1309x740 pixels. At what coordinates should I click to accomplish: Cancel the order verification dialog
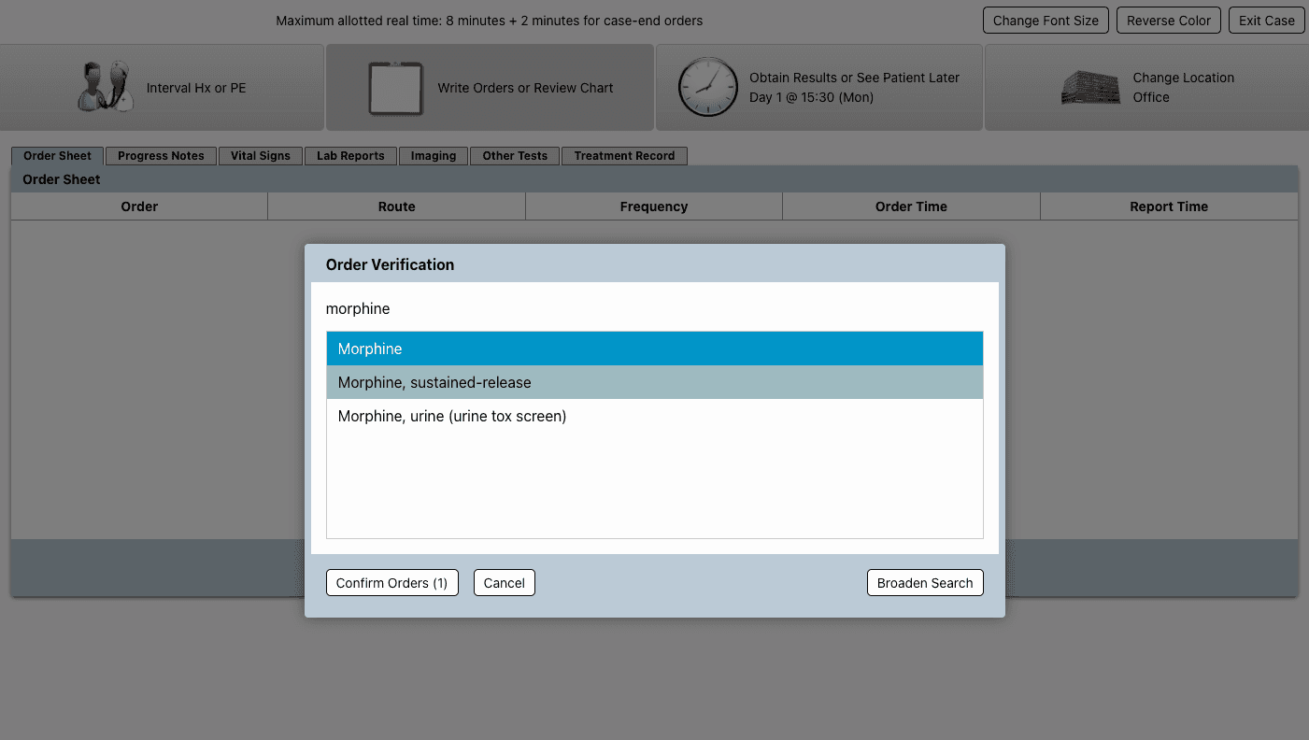click(504, 583)
